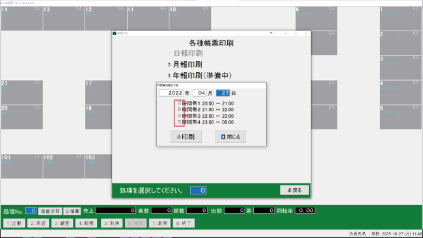Select table tile 10
Screen dimensions: 423x238
point(190,18)
